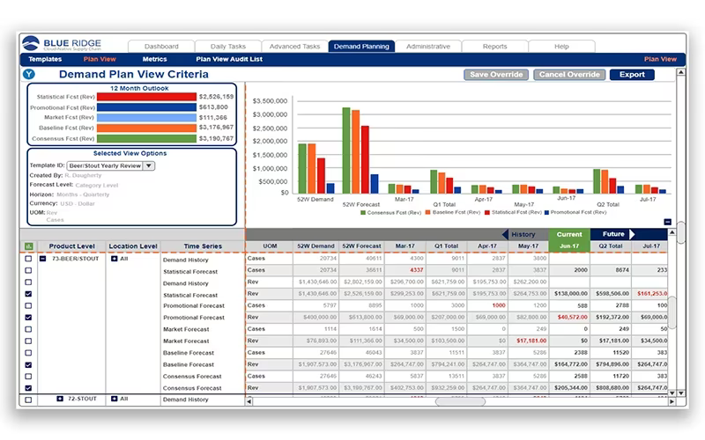Check the Statistical Forecast Cases row checkbox
Screen dimensions: 705x440
28,270
